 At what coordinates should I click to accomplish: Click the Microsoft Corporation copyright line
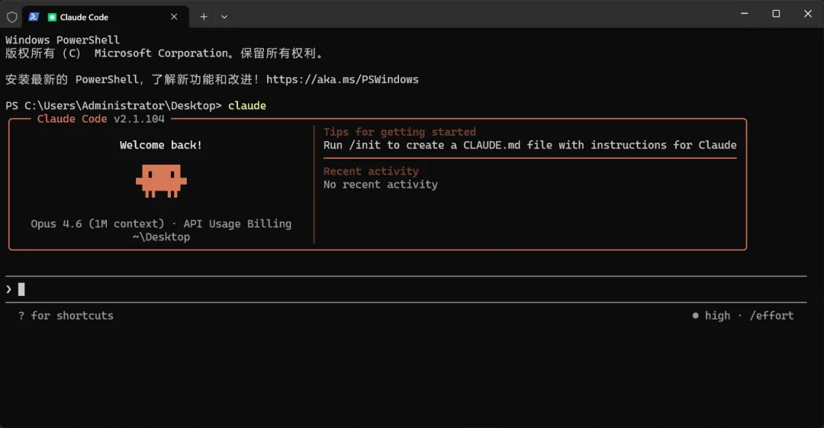(165, 53)
